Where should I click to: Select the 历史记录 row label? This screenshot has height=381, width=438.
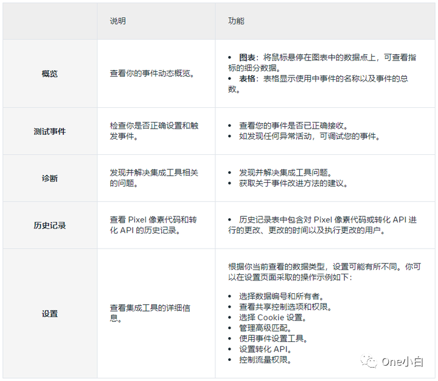(x=50, y=226)
